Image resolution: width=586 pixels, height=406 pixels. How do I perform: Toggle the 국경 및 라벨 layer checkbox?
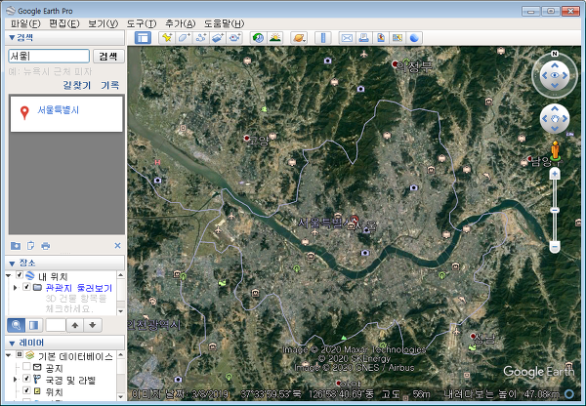pos(26,379)
